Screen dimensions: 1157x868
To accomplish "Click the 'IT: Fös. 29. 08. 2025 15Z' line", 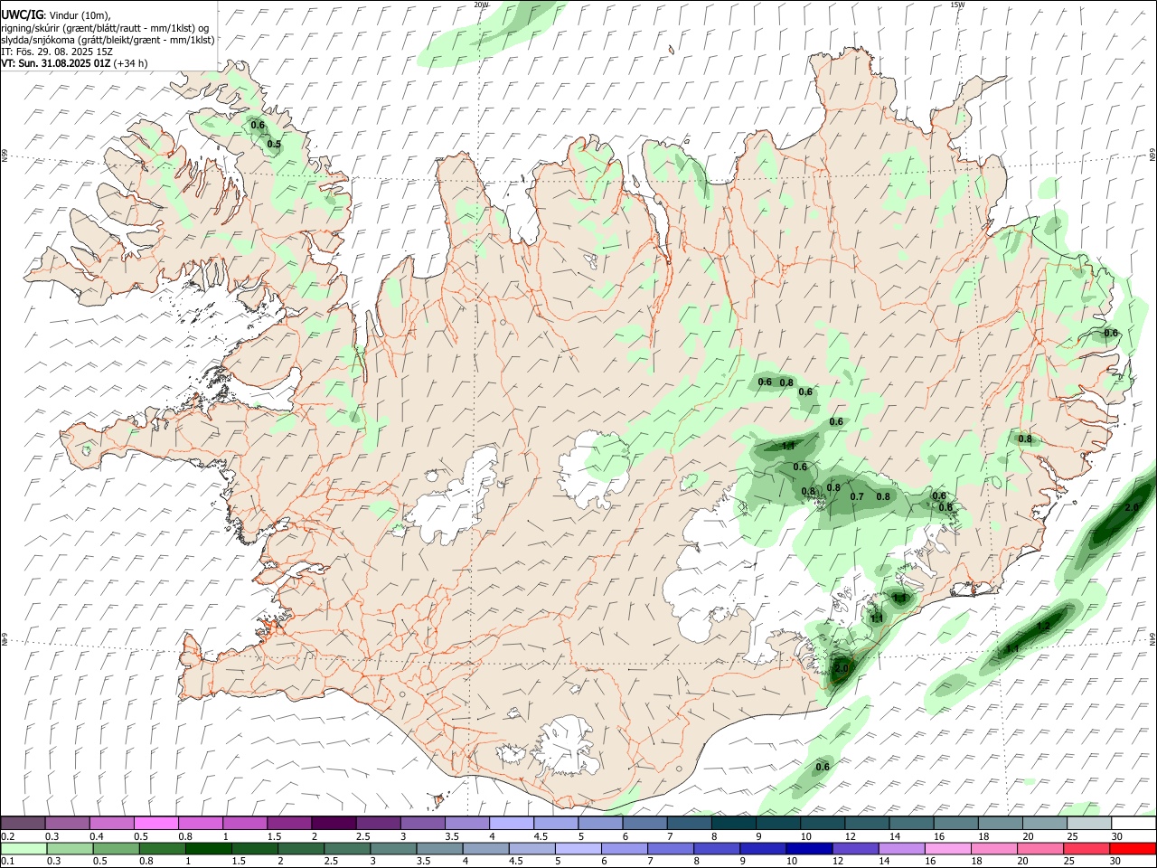I will tap(57, 52).
